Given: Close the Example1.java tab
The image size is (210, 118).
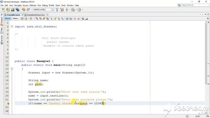Looking at the screenshot, I should [x=22, y=15].
